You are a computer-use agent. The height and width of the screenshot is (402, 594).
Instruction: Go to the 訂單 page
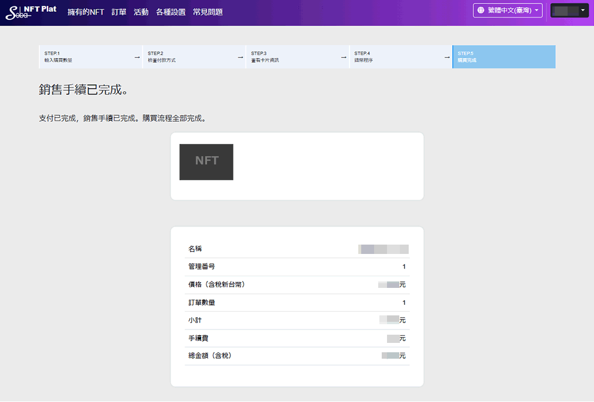(x=119, y=12)
